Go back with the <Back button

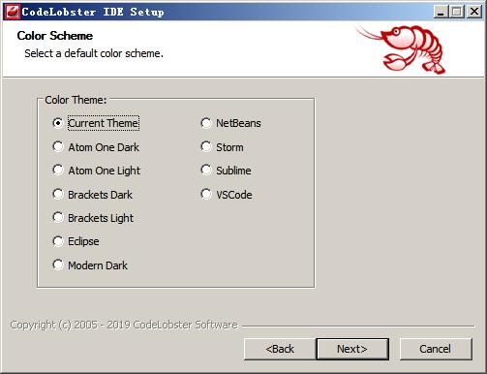(x=280, y=349)
